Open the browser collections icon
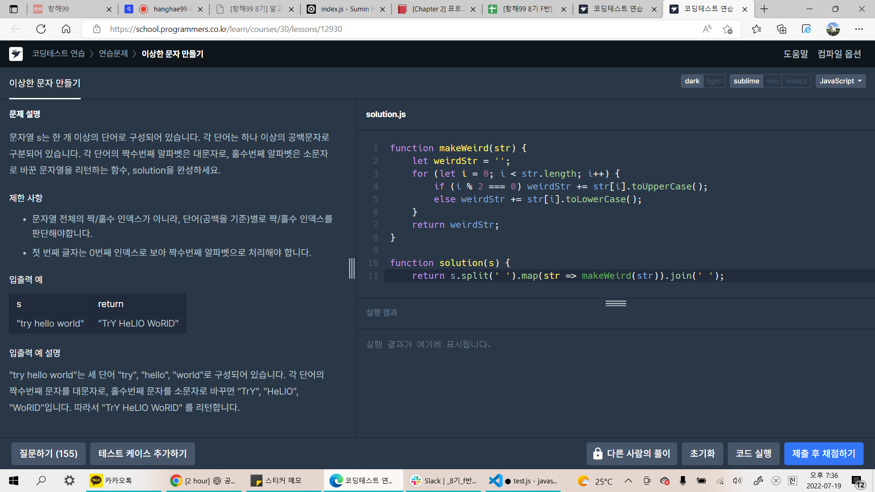 coord(782,29)
